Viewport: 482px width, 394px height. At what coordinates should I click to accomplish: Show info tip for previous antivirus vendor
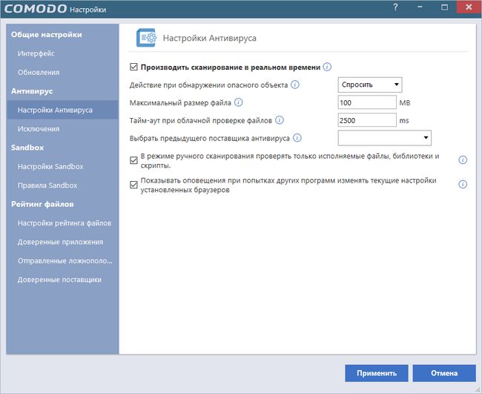coord(297,138)
